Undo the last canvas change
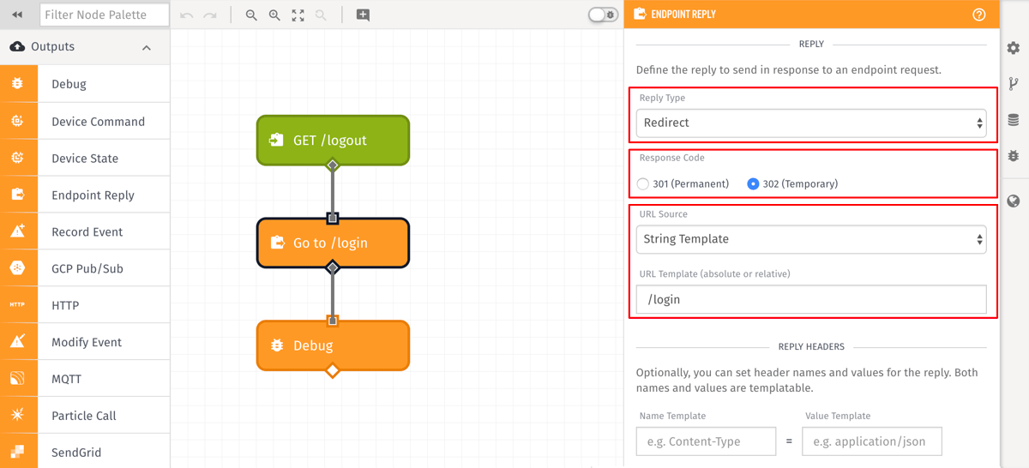Image resolution: width=1029 pixels, height=468 pixels. tap(187, 15)
